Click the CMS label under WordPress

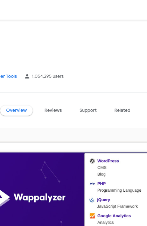tap(102, 167)
